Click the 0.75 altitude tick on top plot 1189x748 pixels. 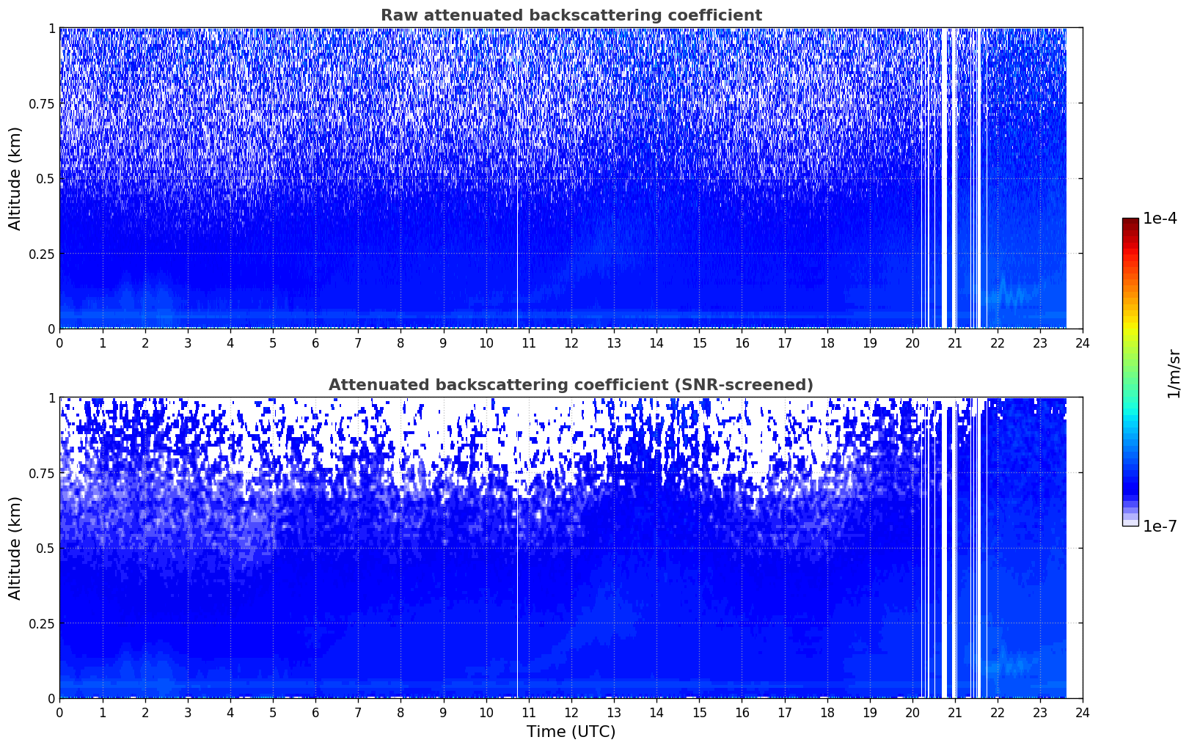pos(42,103)
